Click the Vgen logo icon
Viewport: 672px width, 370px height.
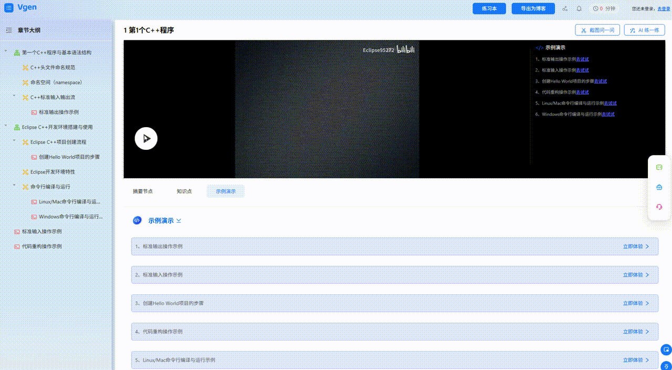click(x=8, y=8)
